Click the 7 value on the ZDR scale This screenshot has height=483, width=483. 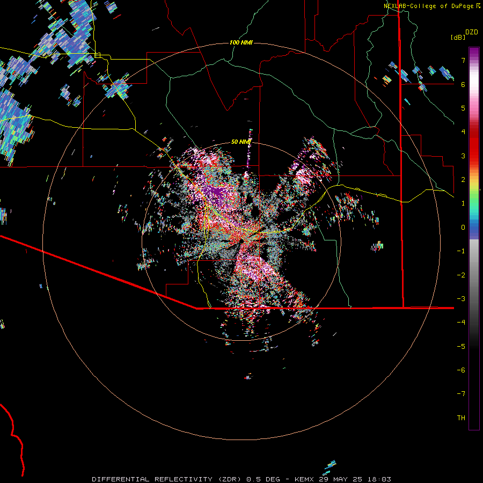click(x=463, y=60)
